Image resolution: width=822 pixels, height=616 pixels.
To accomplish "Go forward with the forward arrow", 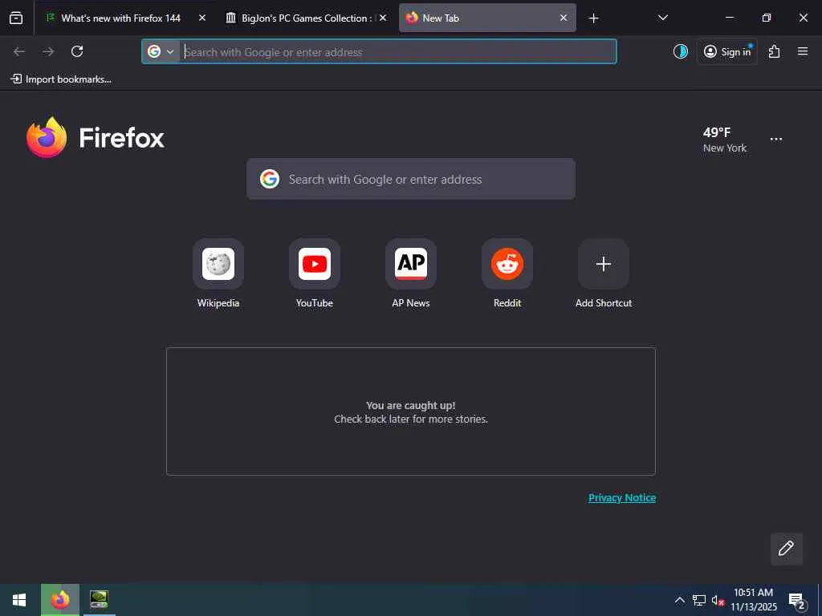I will (x=48, y=51).
